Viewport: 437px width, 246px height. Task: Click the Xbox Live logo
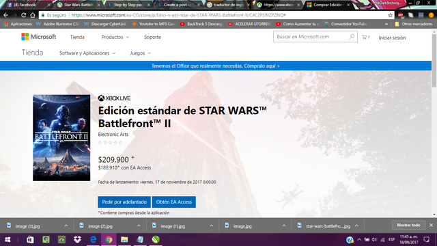pyautogui.click(x=114, y=98)
